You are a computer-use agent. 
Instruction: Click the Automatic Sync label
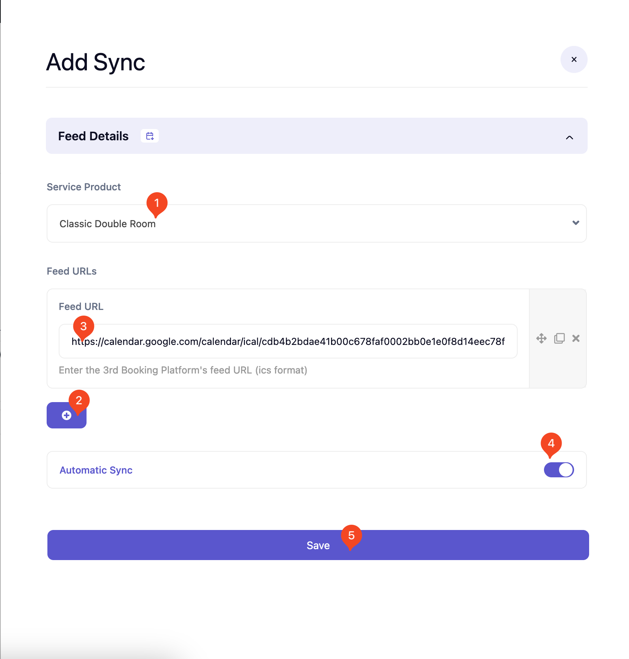click(96, 470)
